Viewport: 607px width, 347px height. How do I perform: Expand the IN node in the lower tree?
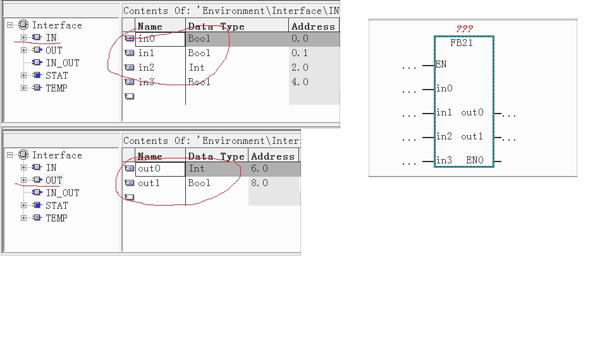pyautogui.click(x=23, y=167)
